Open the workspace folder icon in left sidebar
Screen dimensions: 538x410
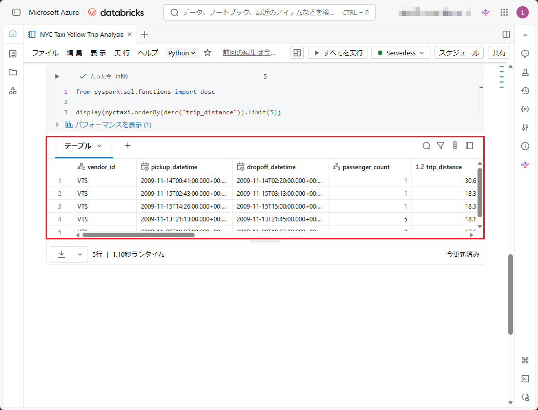click(x=13, y=72)
